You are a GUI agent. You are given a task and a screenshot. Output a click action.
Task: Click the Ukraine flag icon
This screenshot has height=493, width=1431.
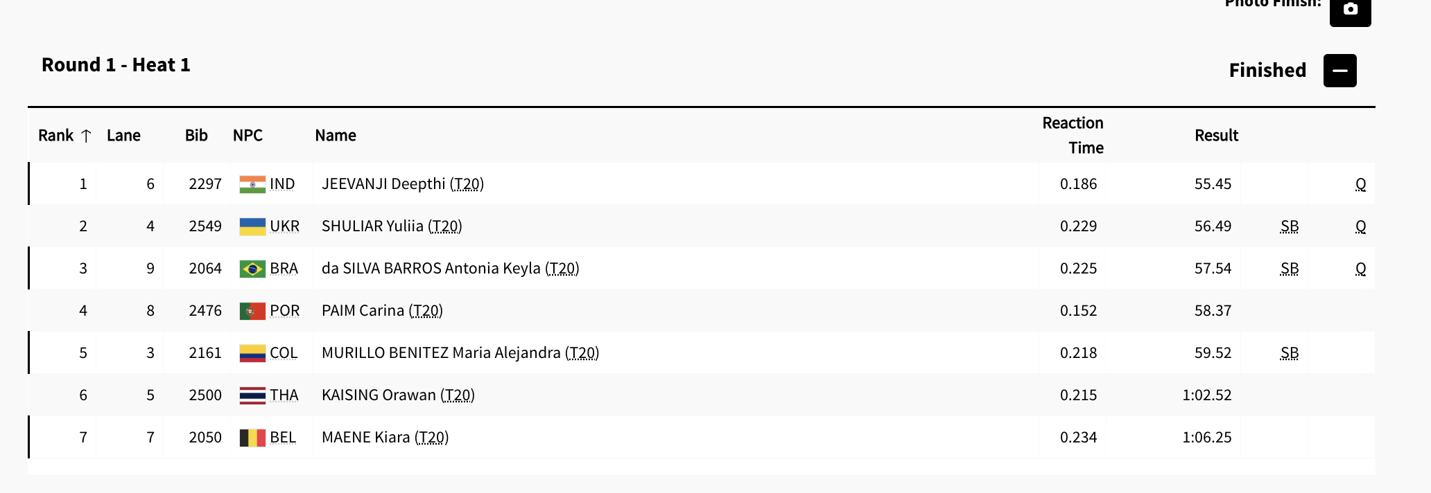tap(252, 226)
